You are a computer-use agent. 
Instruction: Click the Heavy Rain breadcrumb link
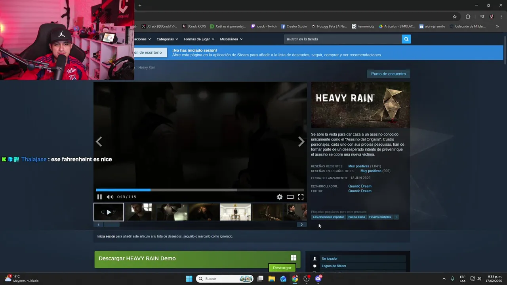(147, 68)
